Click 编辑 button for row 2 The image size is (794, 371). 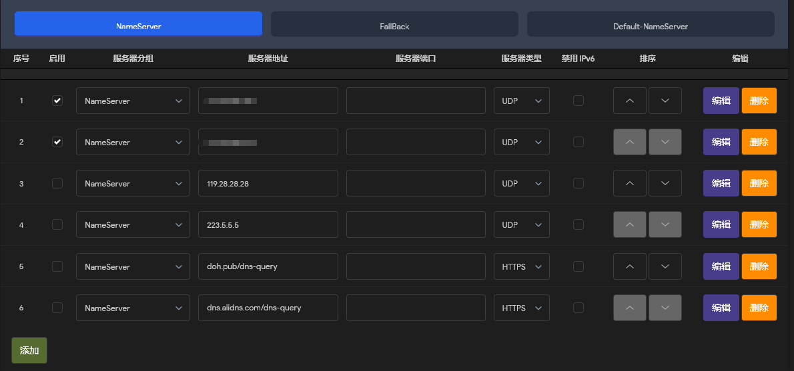(x=721, y=142)
